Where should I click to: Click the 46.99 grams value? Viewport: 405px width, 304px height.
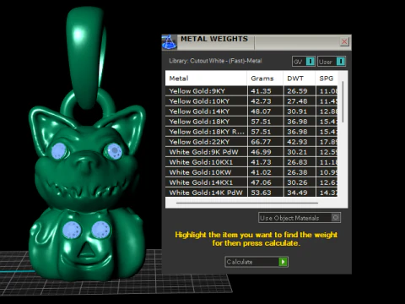[261, 152]
